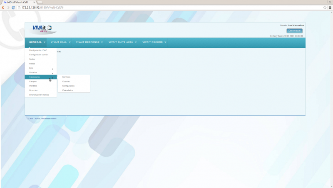Viewport: 333px width, 188px height.
Task: Focus the URL address bar
Action: click(170, 7)
